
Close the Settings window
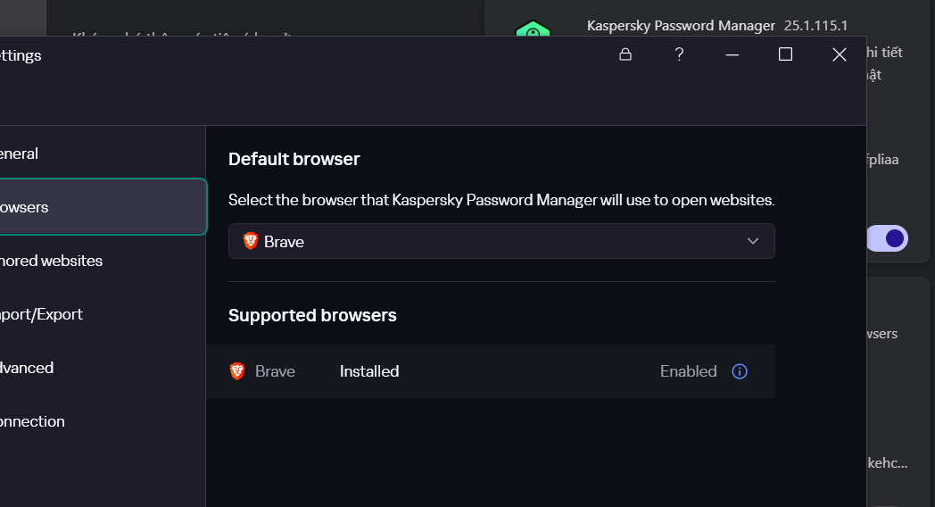point(839,54)
